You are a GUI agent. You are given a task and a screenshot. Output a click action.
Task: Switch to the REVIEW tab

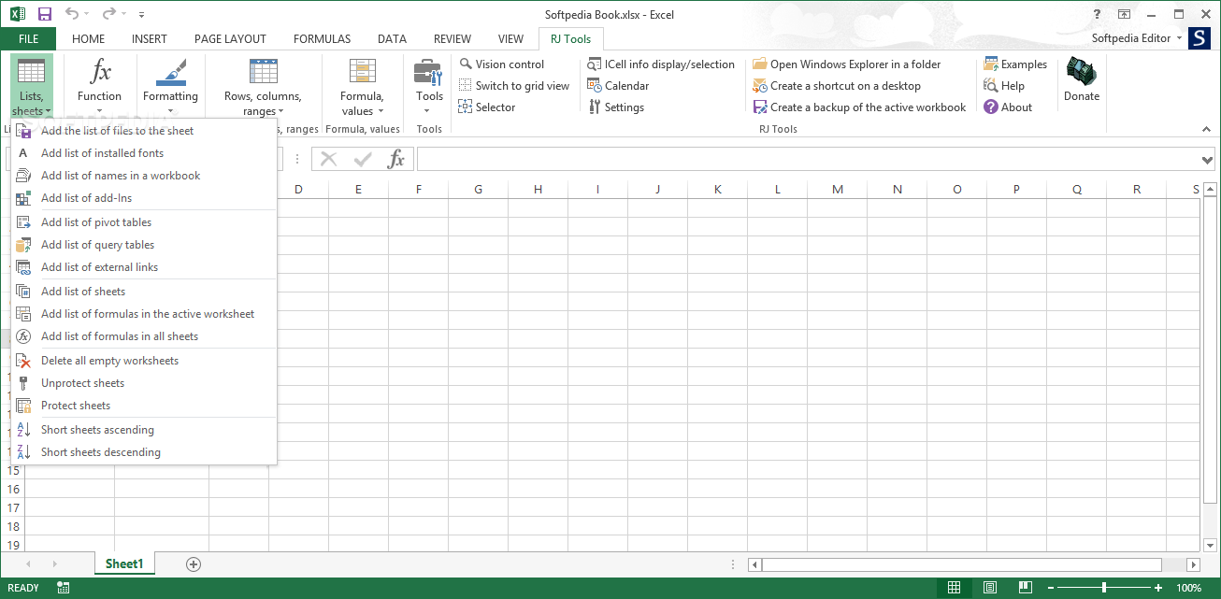pyautogui.click(x=452, y=39)
